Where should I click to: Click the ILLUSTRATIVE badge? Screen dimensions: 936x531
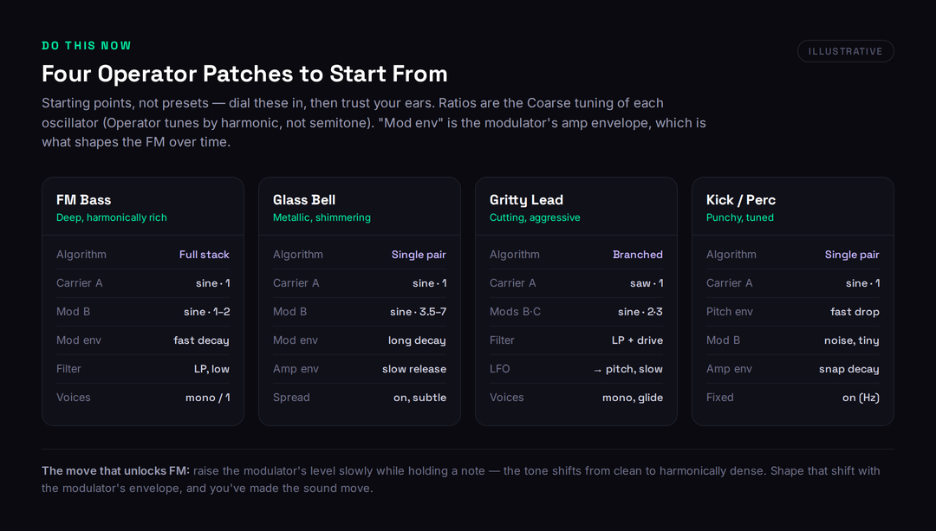click(x=845, y=51)
